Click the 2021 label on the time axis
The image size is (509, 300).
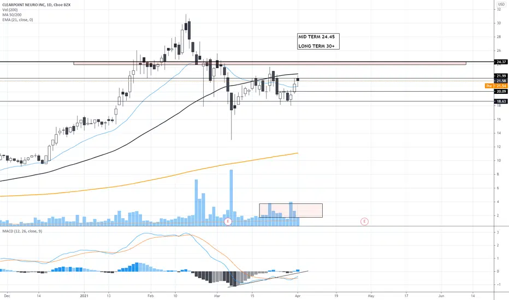click(85, 296)
